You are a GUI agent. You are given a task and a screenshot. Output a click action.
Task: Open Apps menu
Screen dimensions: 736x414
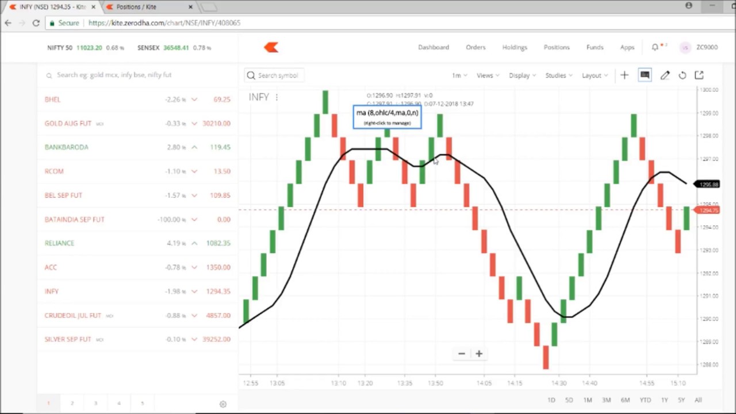click(627, 47)
